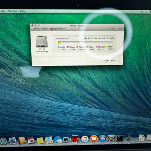Click the blue Audio legend swatch
Image resolution: width=151 pixels, height=151 pixels.
click(x=58, y=47)
